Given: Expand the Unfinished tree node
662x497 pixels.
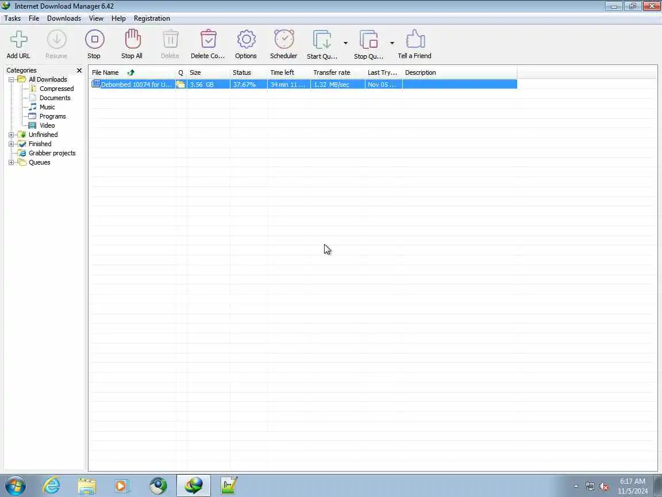Looking at the screenshot, I should coord(11,135).
